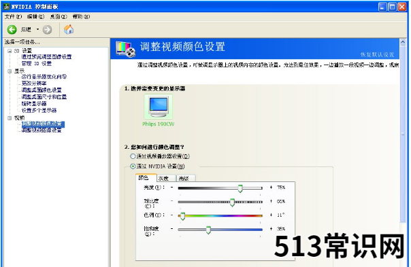Switch to the 灰度 tab

tap(167, 179)
